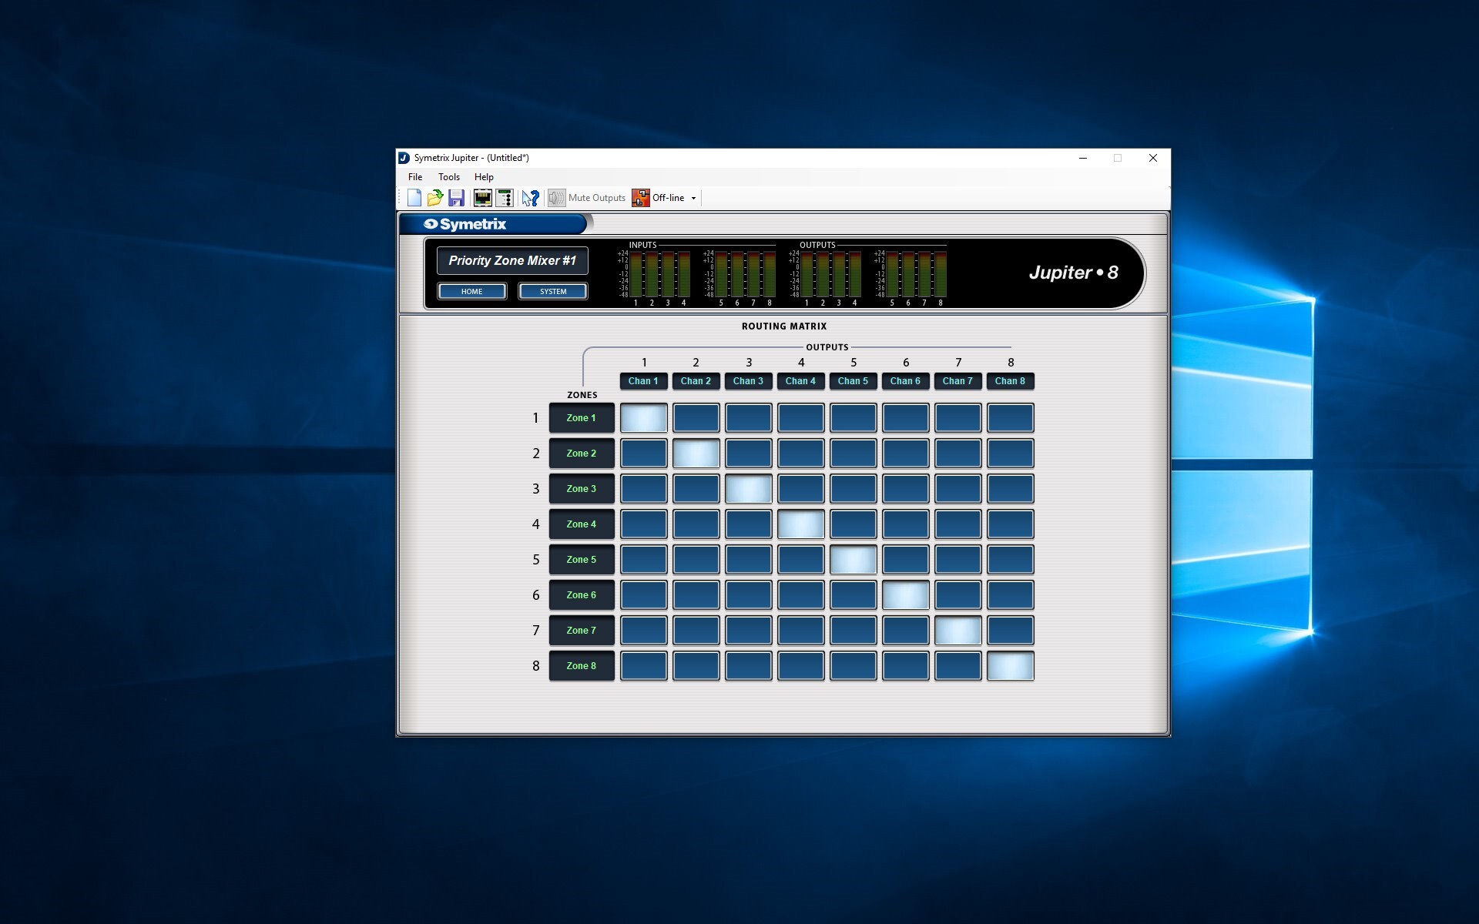Open the Tools menu

[448, 177]
